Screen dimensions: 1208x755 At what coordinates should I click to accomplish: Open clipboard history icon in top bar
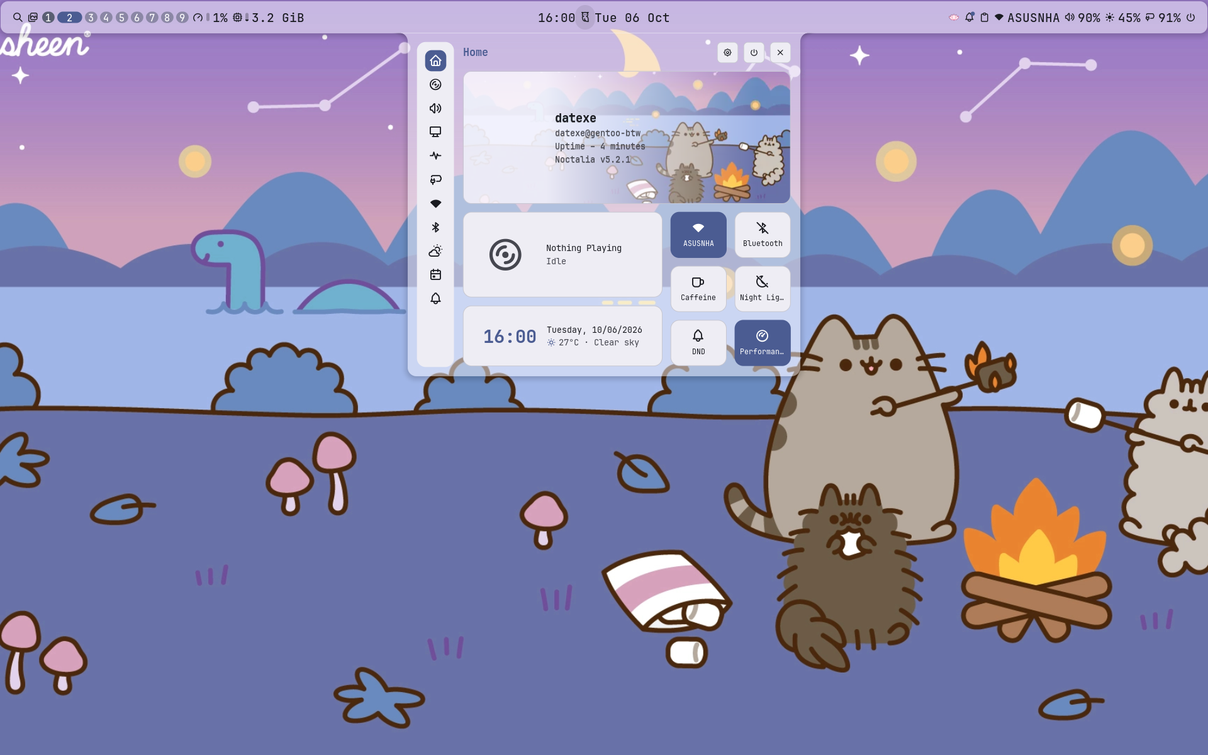[985, 18]
